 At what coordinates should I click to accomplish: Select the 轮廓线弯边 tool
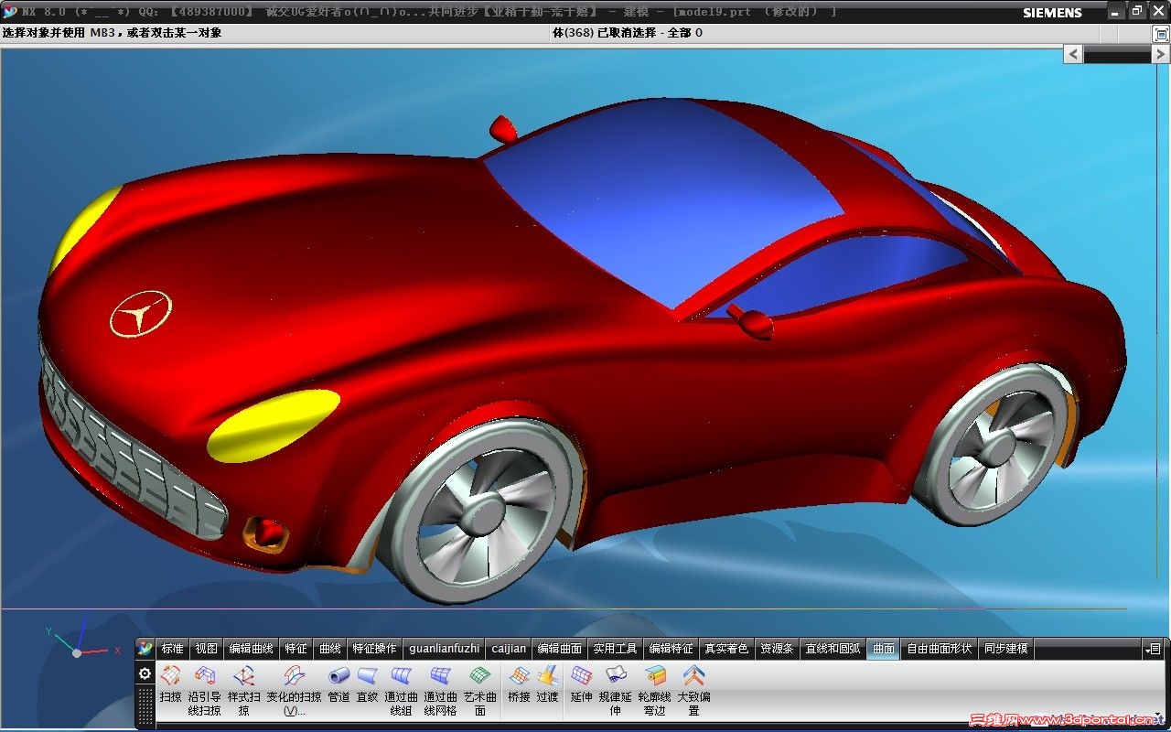[x=654, y=689]
